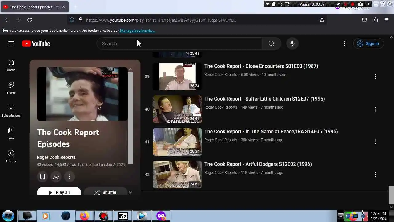The width and height of the screenshot is (394, 222).
Task: Click the YouTube search input field
Action: click(x=179, y=43)
